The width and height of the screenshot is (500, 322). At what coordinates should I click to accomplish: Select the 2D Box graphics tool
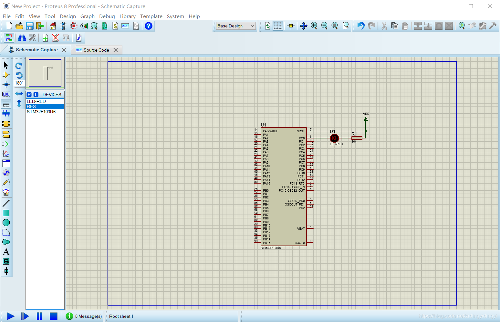6,213
